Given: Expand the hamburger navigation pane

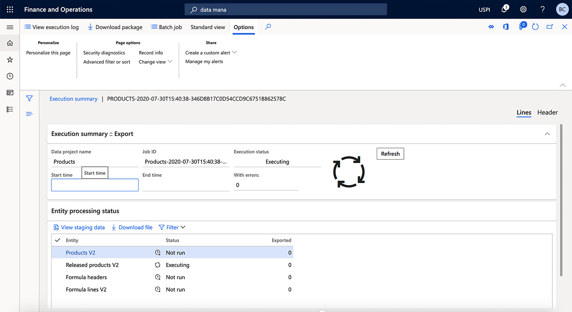Looking at the screenshot, I should coord(10,27).
